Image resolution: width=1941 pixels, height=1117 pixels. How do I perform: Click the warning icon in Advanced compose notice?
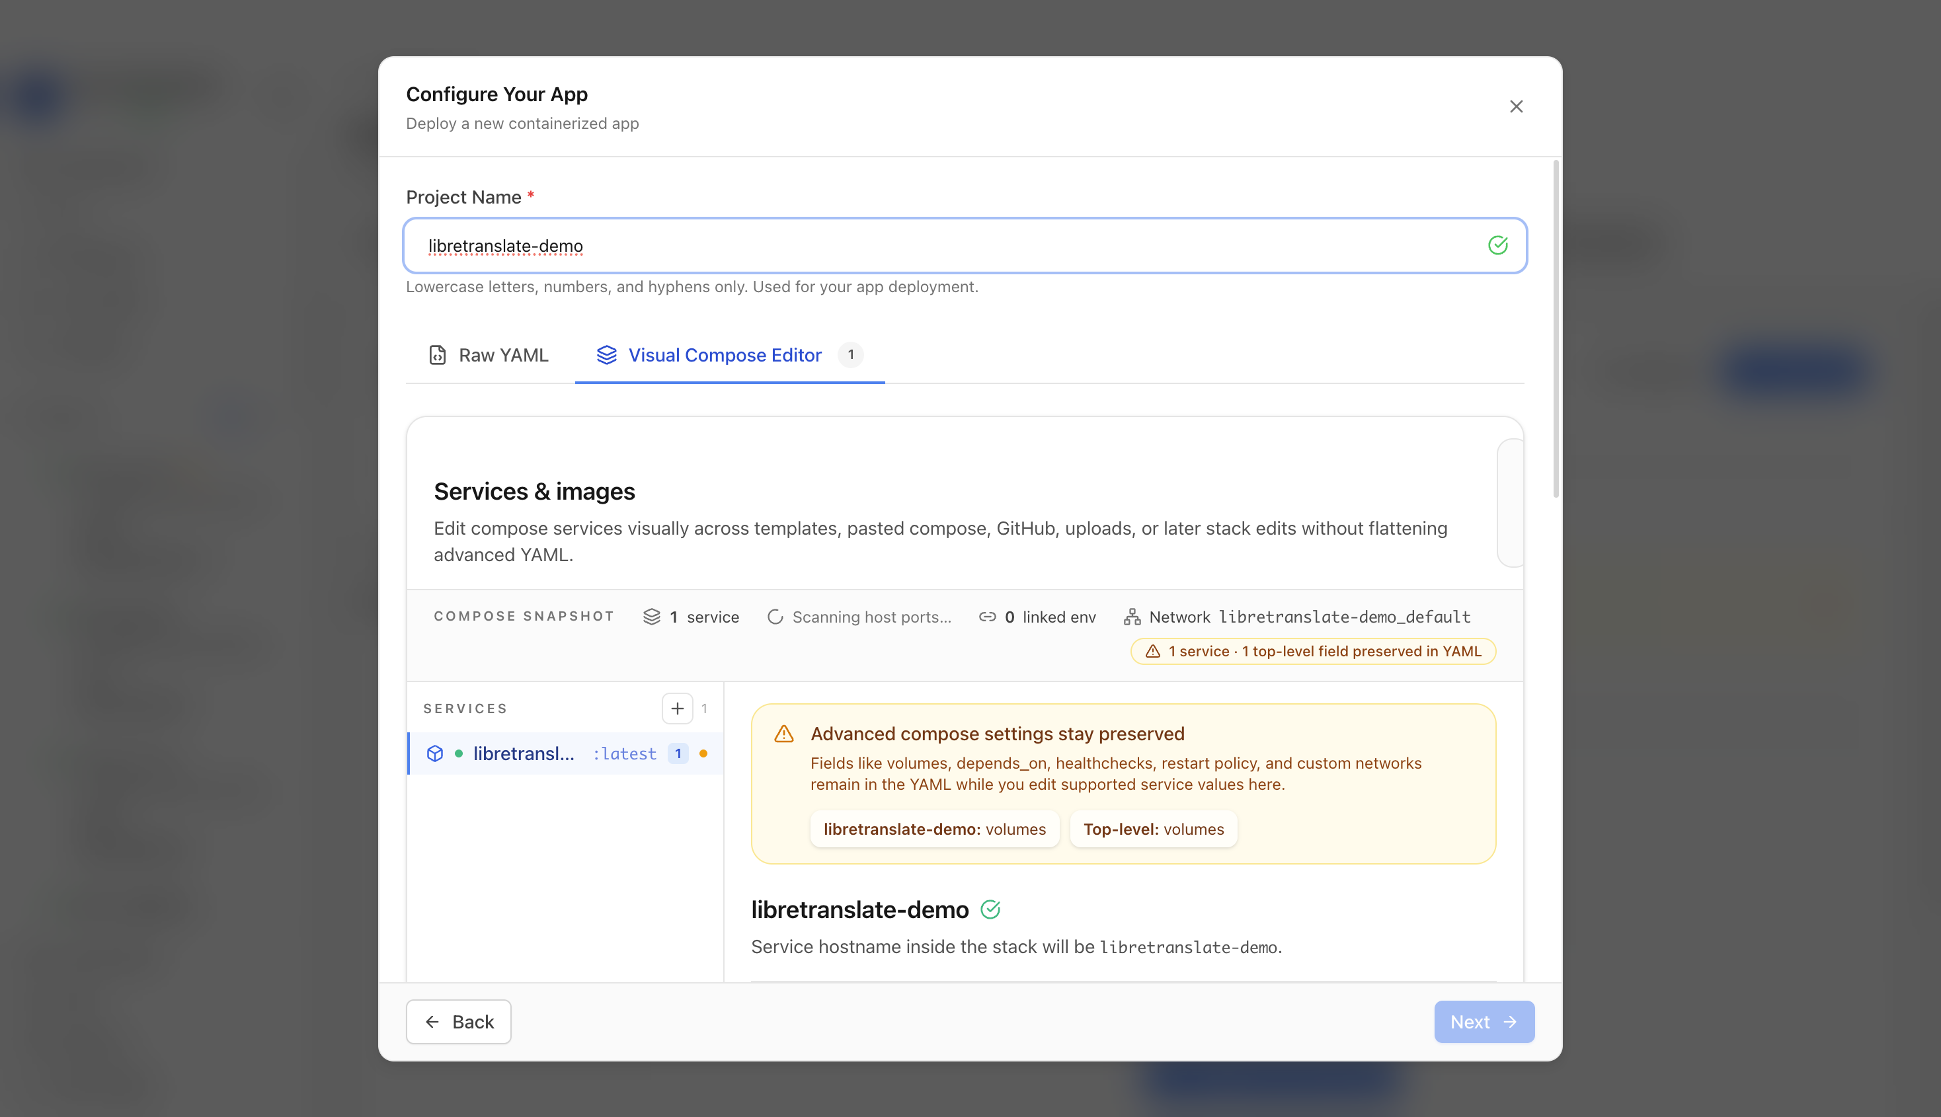pyautogui.click(x=783, y=734)
